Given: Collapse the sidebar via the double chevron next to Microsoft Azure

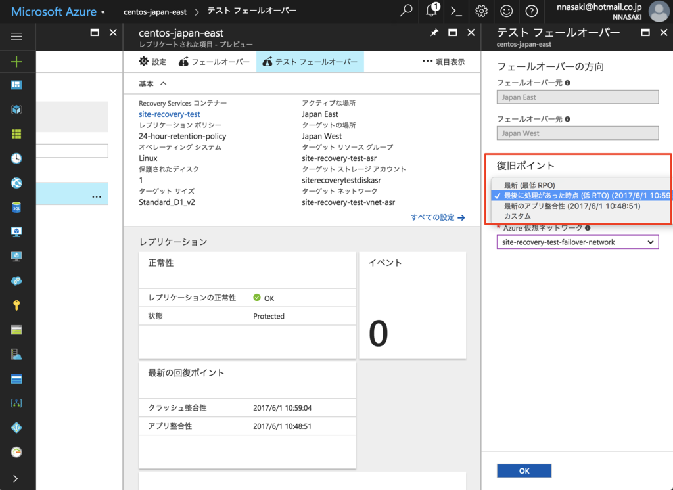Looking at the screenshot, I should coord(103,12).
